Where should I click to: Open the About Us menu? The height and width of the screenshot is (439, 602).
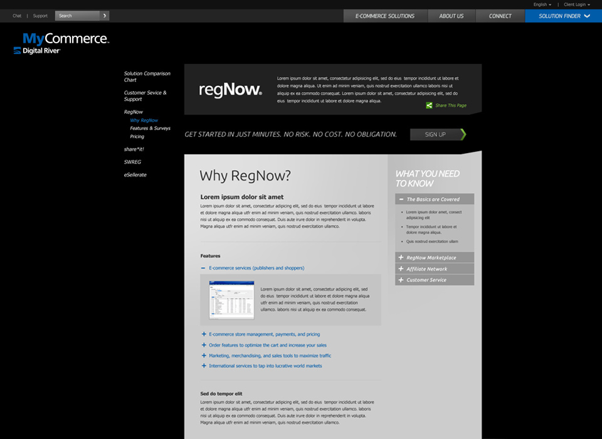[x=451, y=16]
